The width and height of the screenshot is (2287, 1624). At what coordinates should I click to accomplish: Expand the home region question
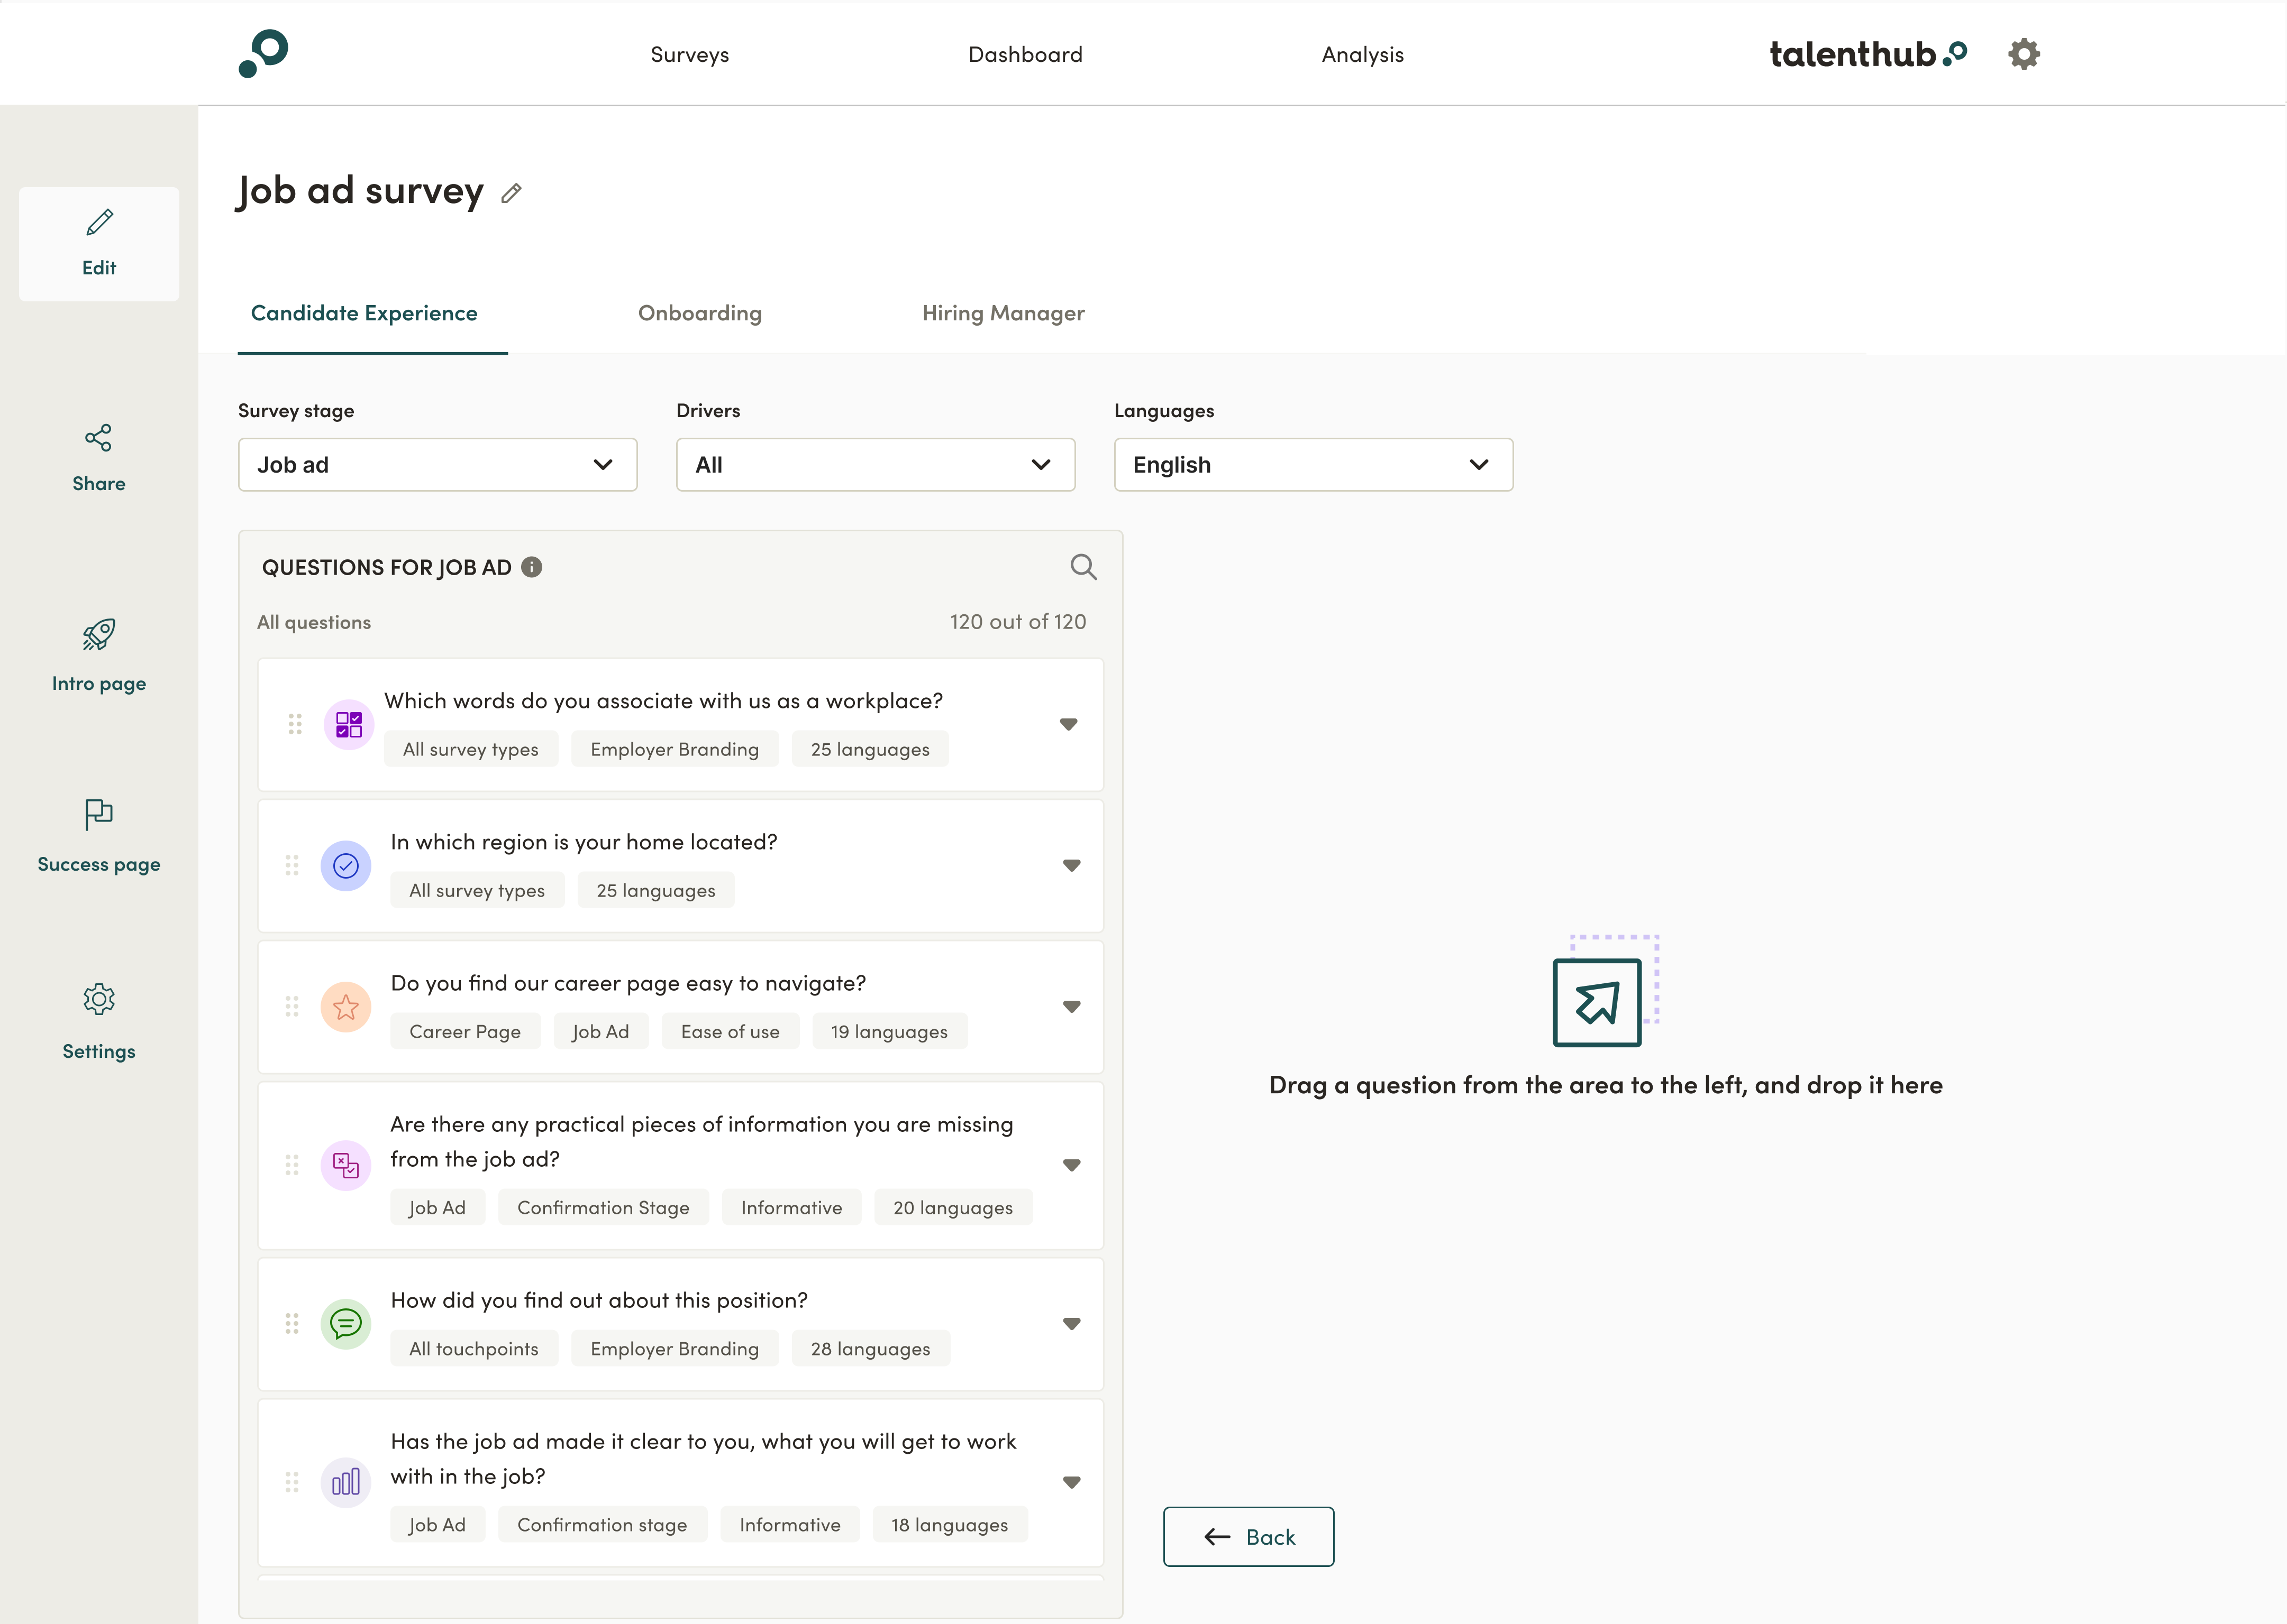point(1070,865)
